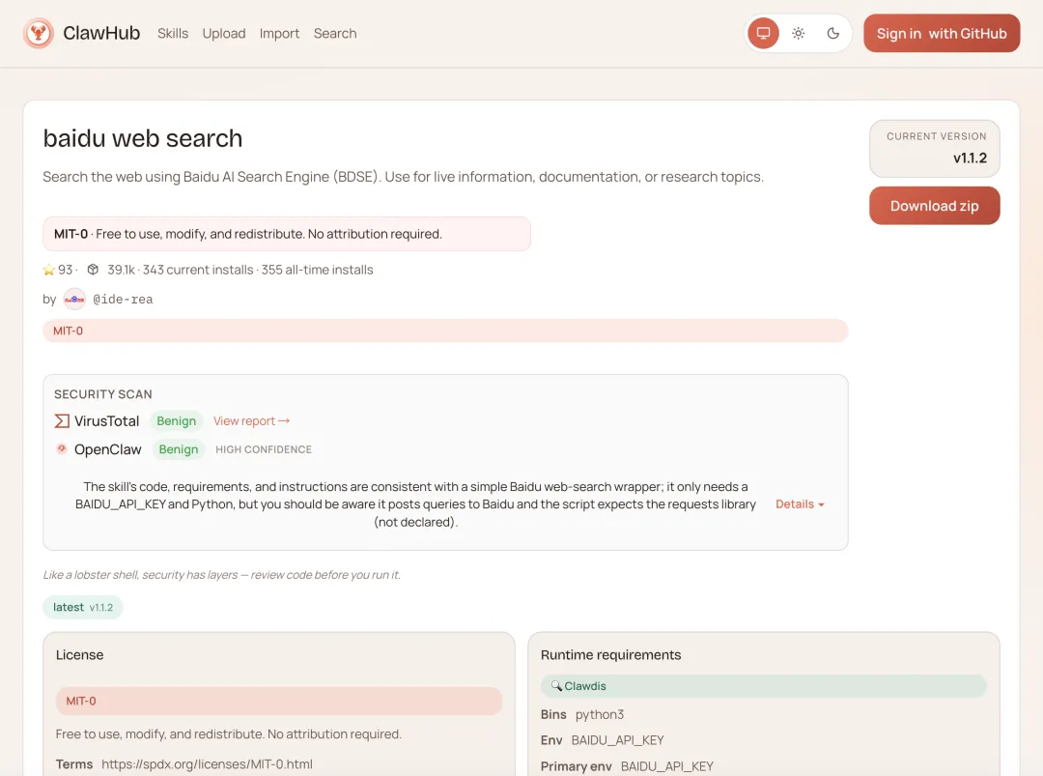1043x776 pixels.
Task: Click the https://spdx.org/licenses/MIT-0.html terms URL
Action: (207, 764)
